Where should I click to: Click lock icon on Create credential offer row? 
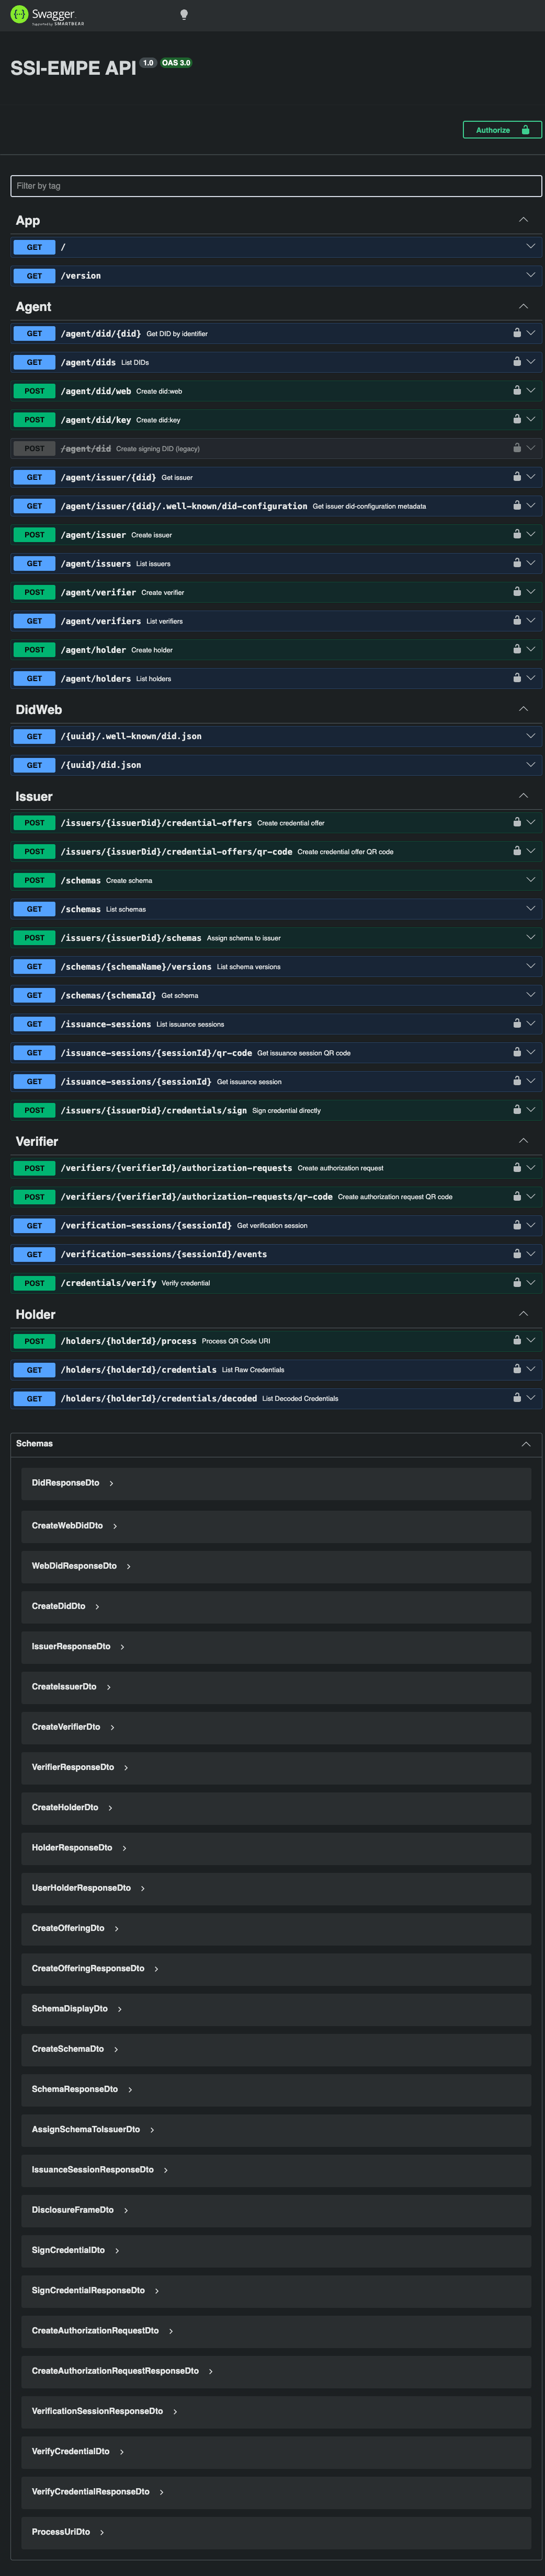tap(517, 822)
